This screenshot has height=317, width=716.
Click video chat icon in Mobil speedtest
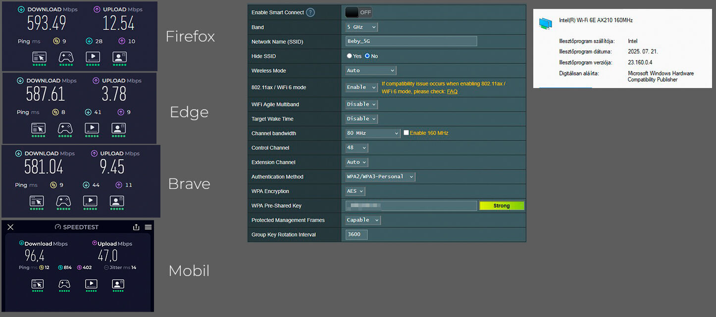point(117,283)
